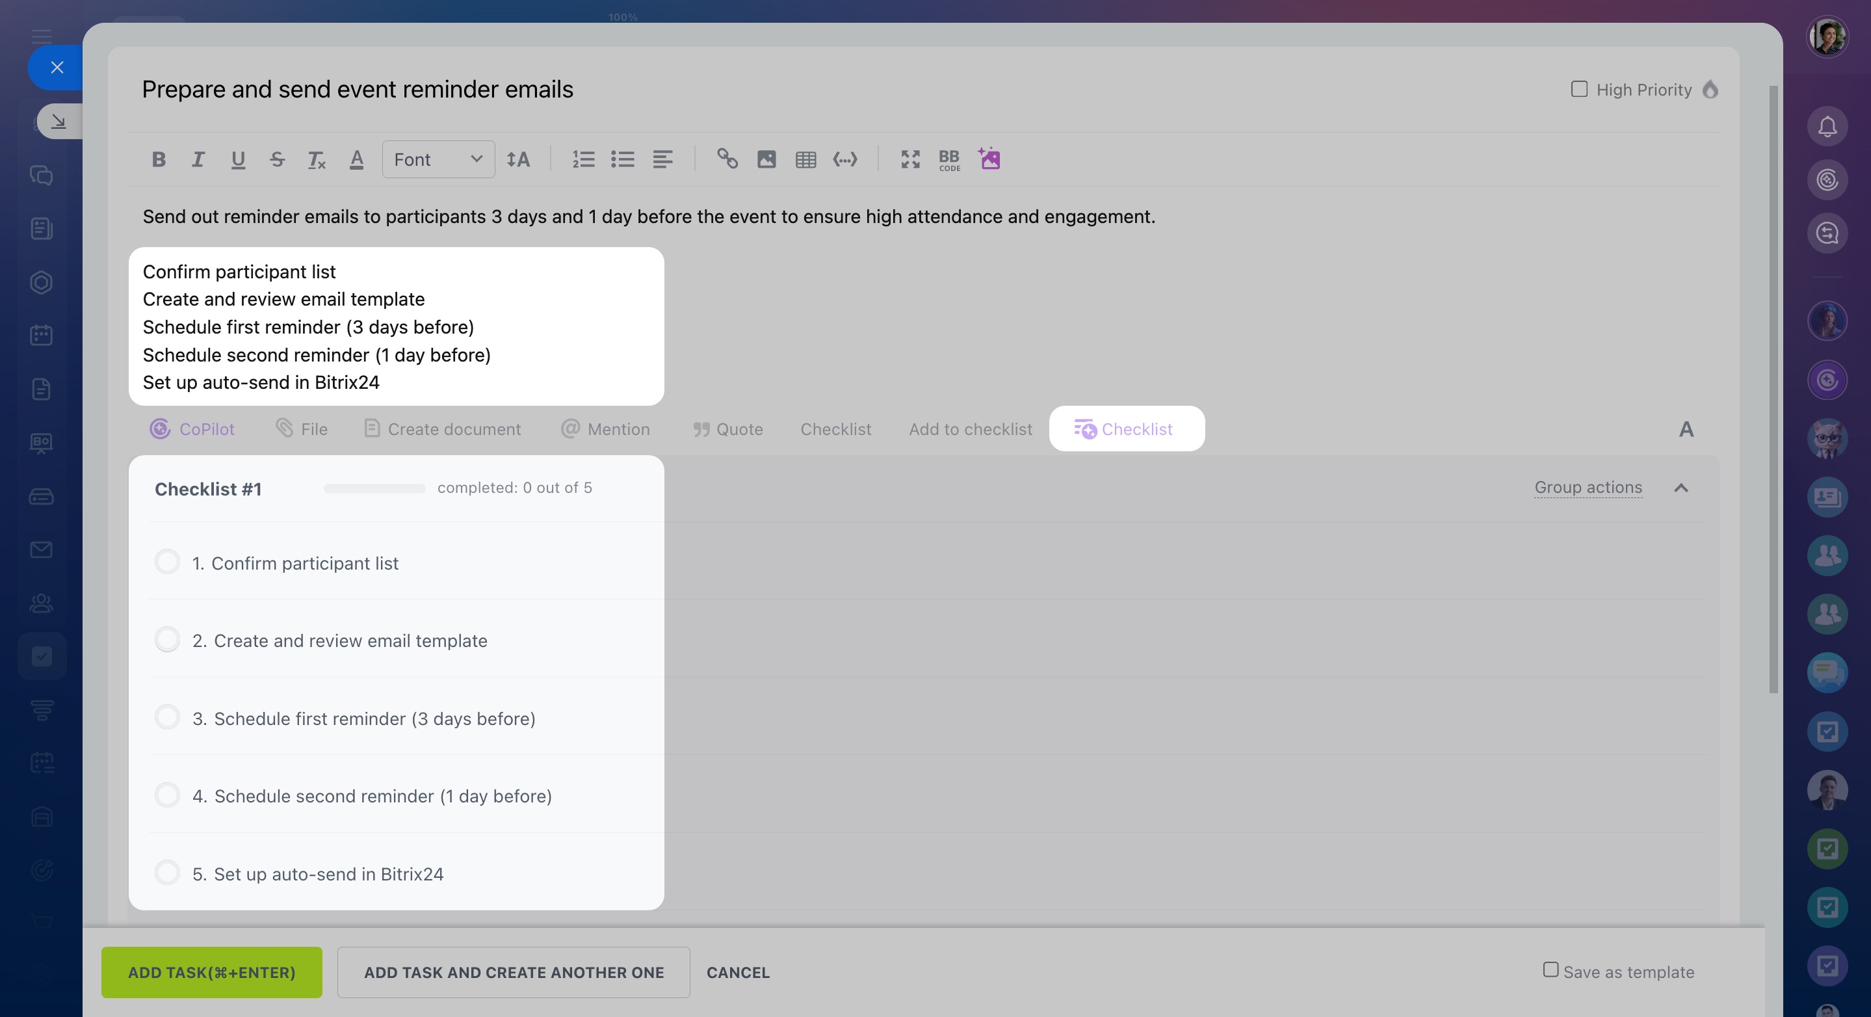This screenshot has height=1017, width=1871.
Task: Check the Save as template box
Action: (x=1550, y=970)
